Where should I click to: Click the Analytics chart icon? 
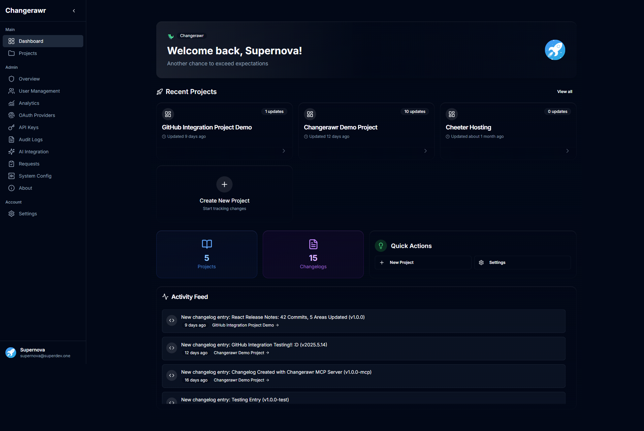[11, 103]
